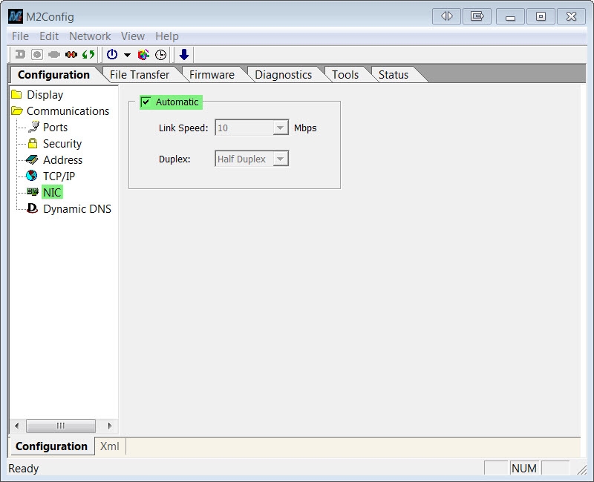The height and width of the screenshot is (482, 594).
Task: Uncheck the Automatic checkbox
Action: tap(146, 102)
